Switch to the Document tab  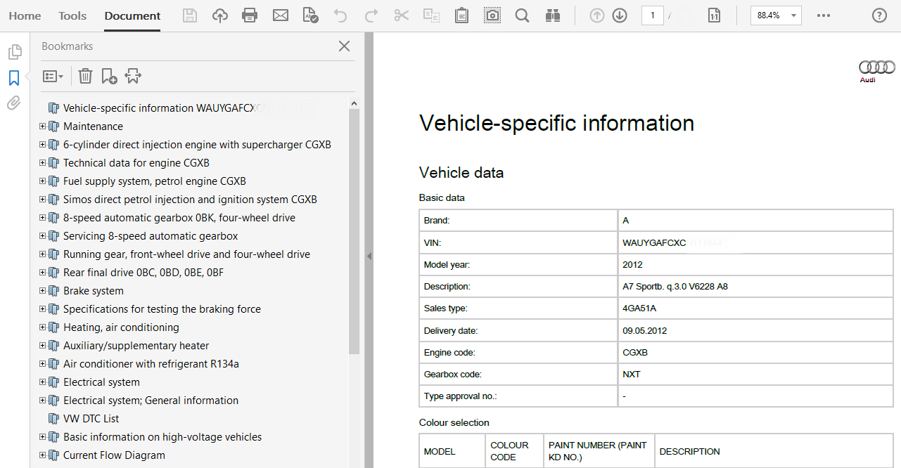(x=132, y=15)
